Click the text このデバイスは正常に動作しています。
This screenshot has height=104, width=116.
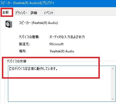34,69
